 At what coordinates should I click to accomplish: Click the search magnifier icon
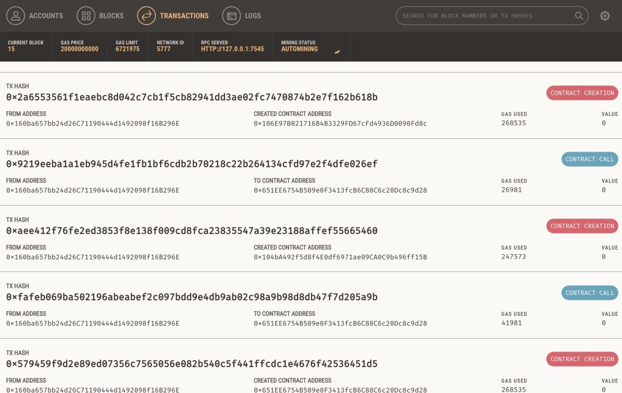[x=579, y=16]
